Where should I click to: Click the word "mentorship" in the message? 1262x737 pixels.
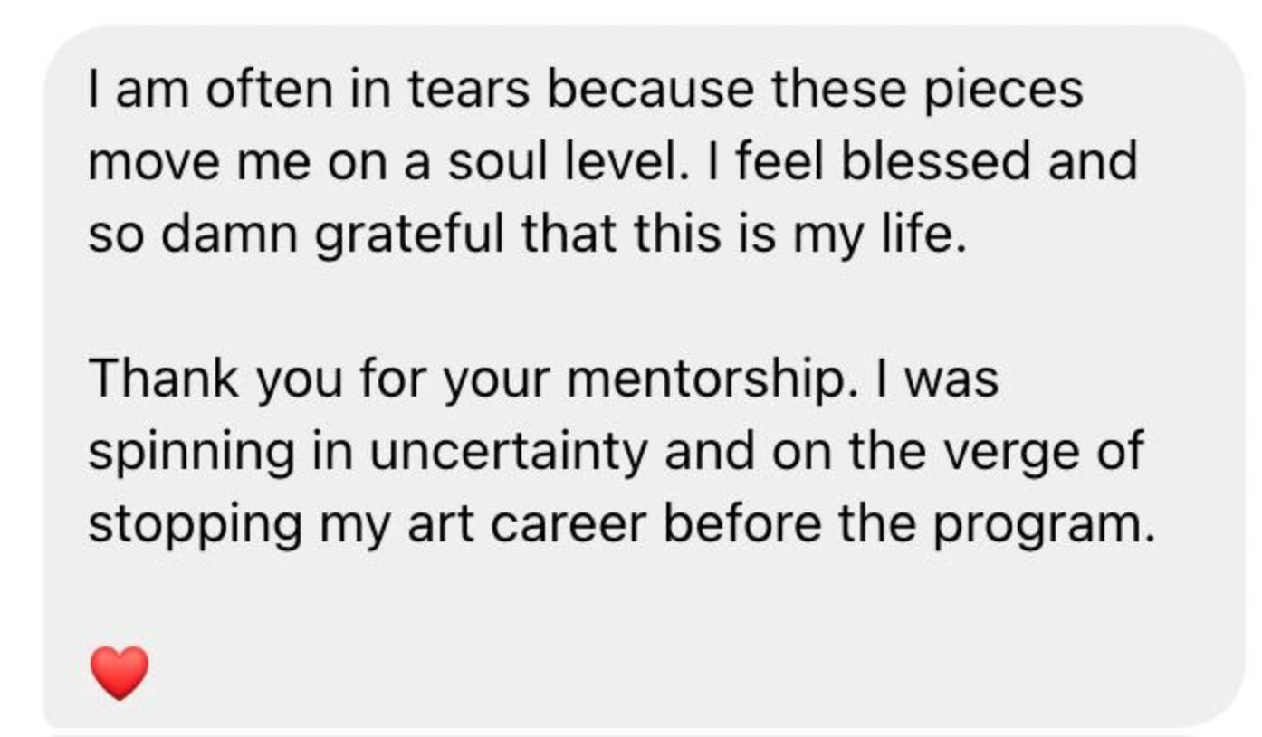[x=709, y=378]
